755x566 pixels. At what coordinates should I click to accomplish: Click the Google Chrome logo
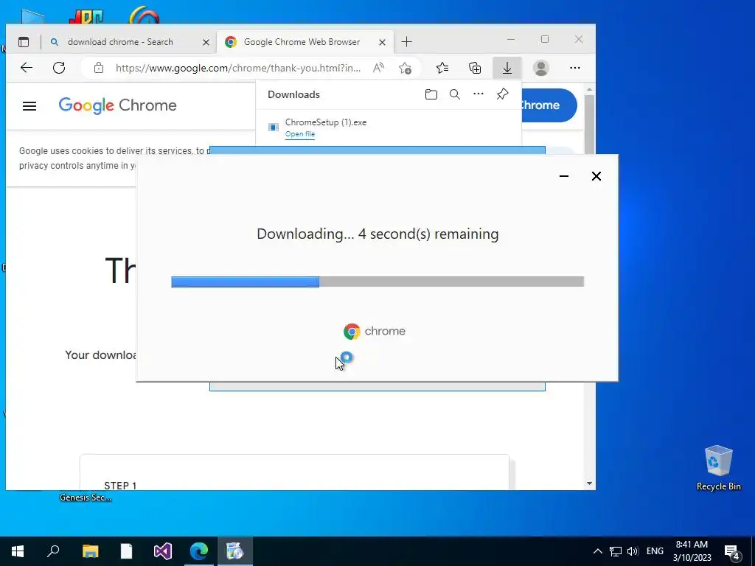[x=117, y=105]
